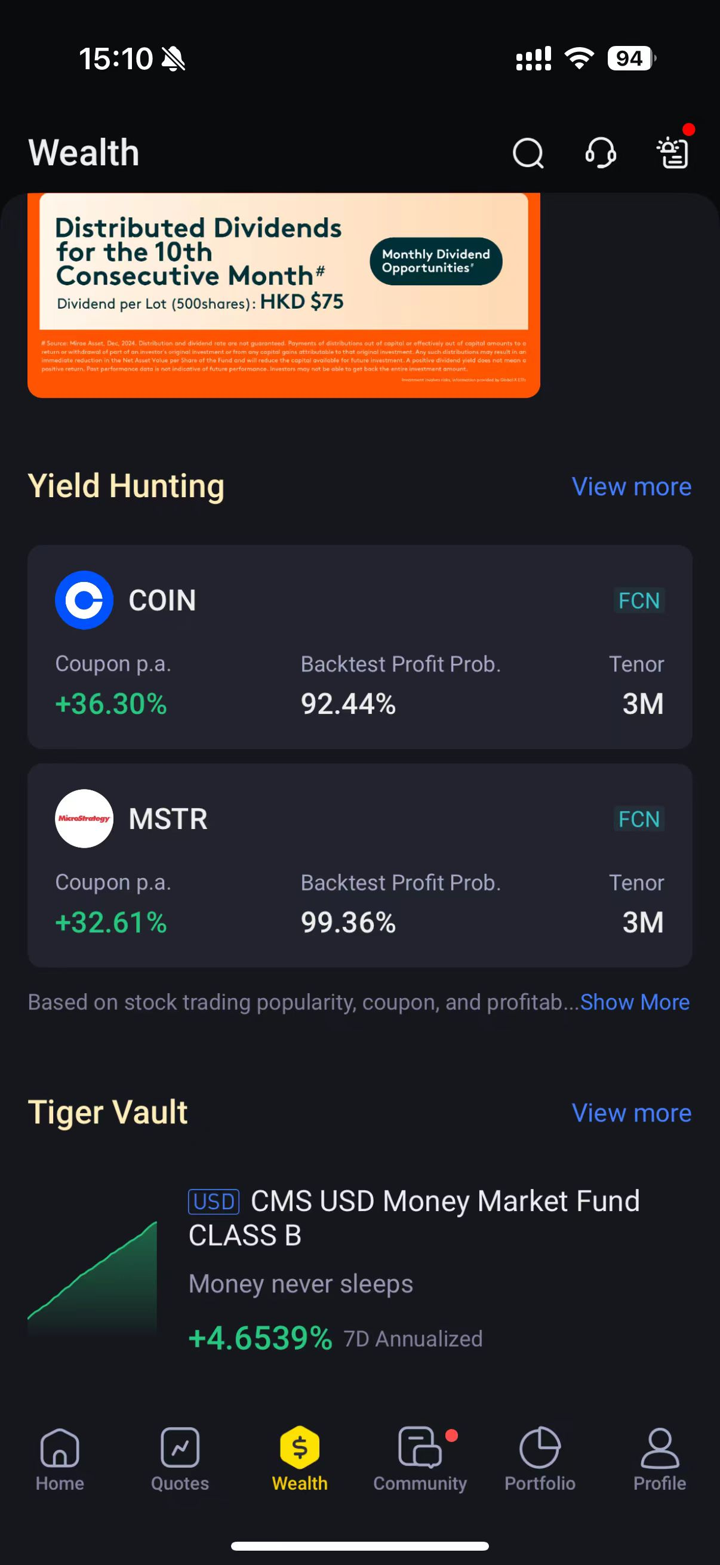This screenshot has height=1565, width=720.
Task: Tap the fund performance chart thumbnail
Action: (x=93, y=1276)
